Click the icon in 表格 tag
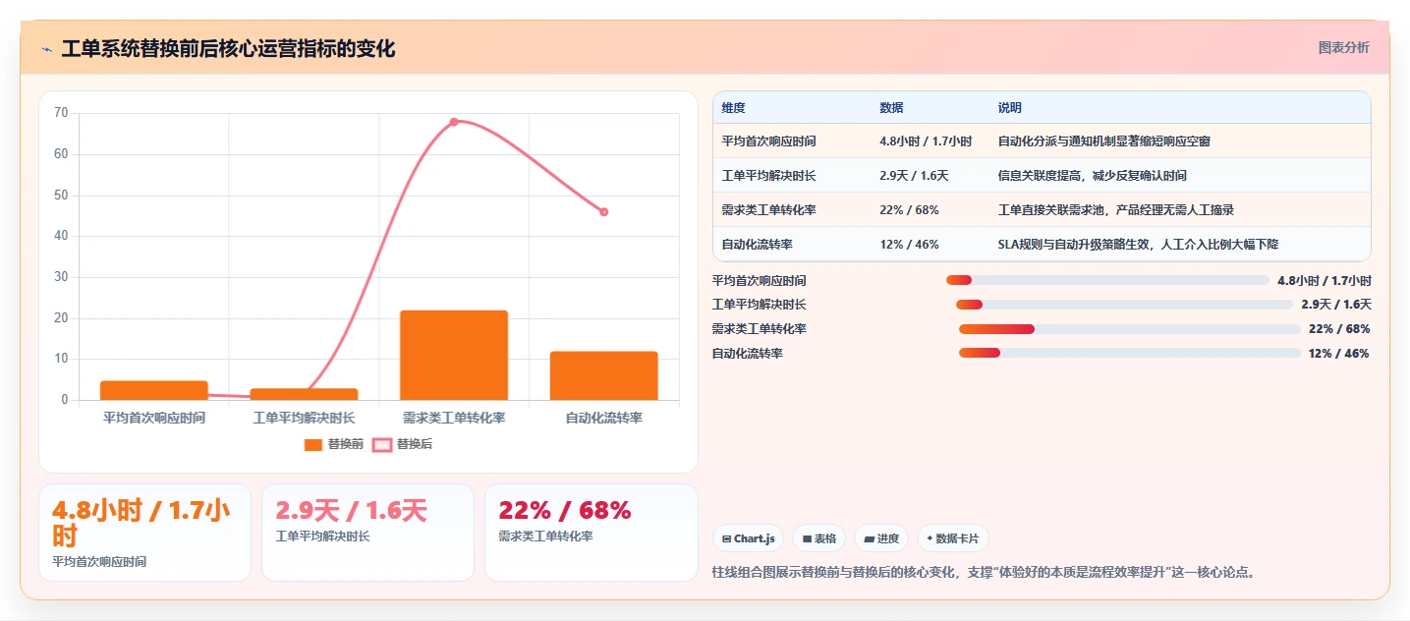 807,538
